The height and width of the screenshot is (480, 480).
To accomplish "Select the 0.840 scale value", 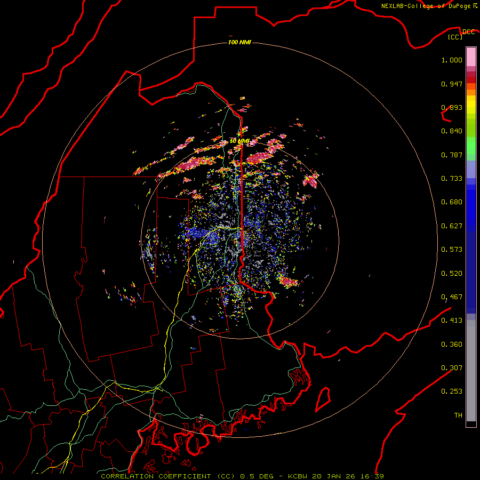I will [452, 131].
